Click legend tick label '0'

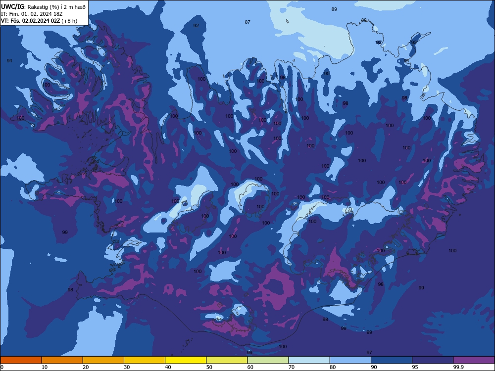click(x=2, y=367)
